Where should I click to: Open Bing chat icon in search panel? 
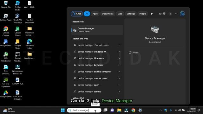pyautogui.click(x=182, y=14)
